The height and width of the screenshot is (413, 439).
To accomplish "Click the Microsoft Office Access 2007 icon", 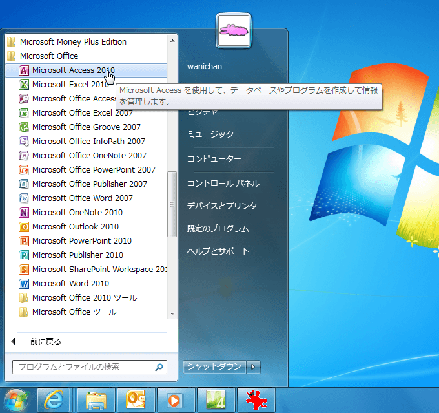I will pos(24,99).
